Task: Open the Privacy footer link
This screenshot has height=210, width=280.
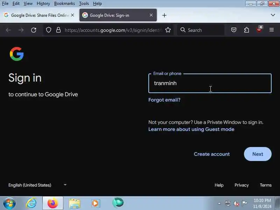Action: [241, 185]
